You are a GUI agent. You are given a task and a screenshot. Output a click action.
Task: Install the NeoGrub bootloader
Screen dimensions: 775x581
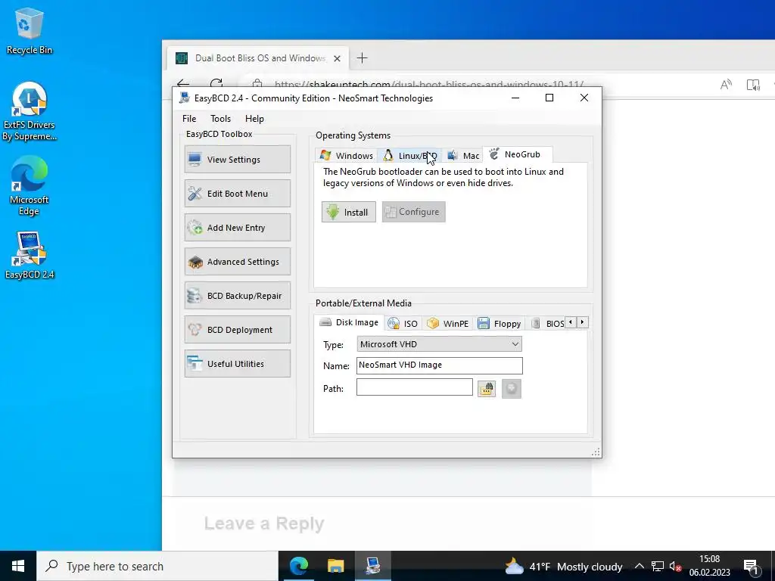348,212
